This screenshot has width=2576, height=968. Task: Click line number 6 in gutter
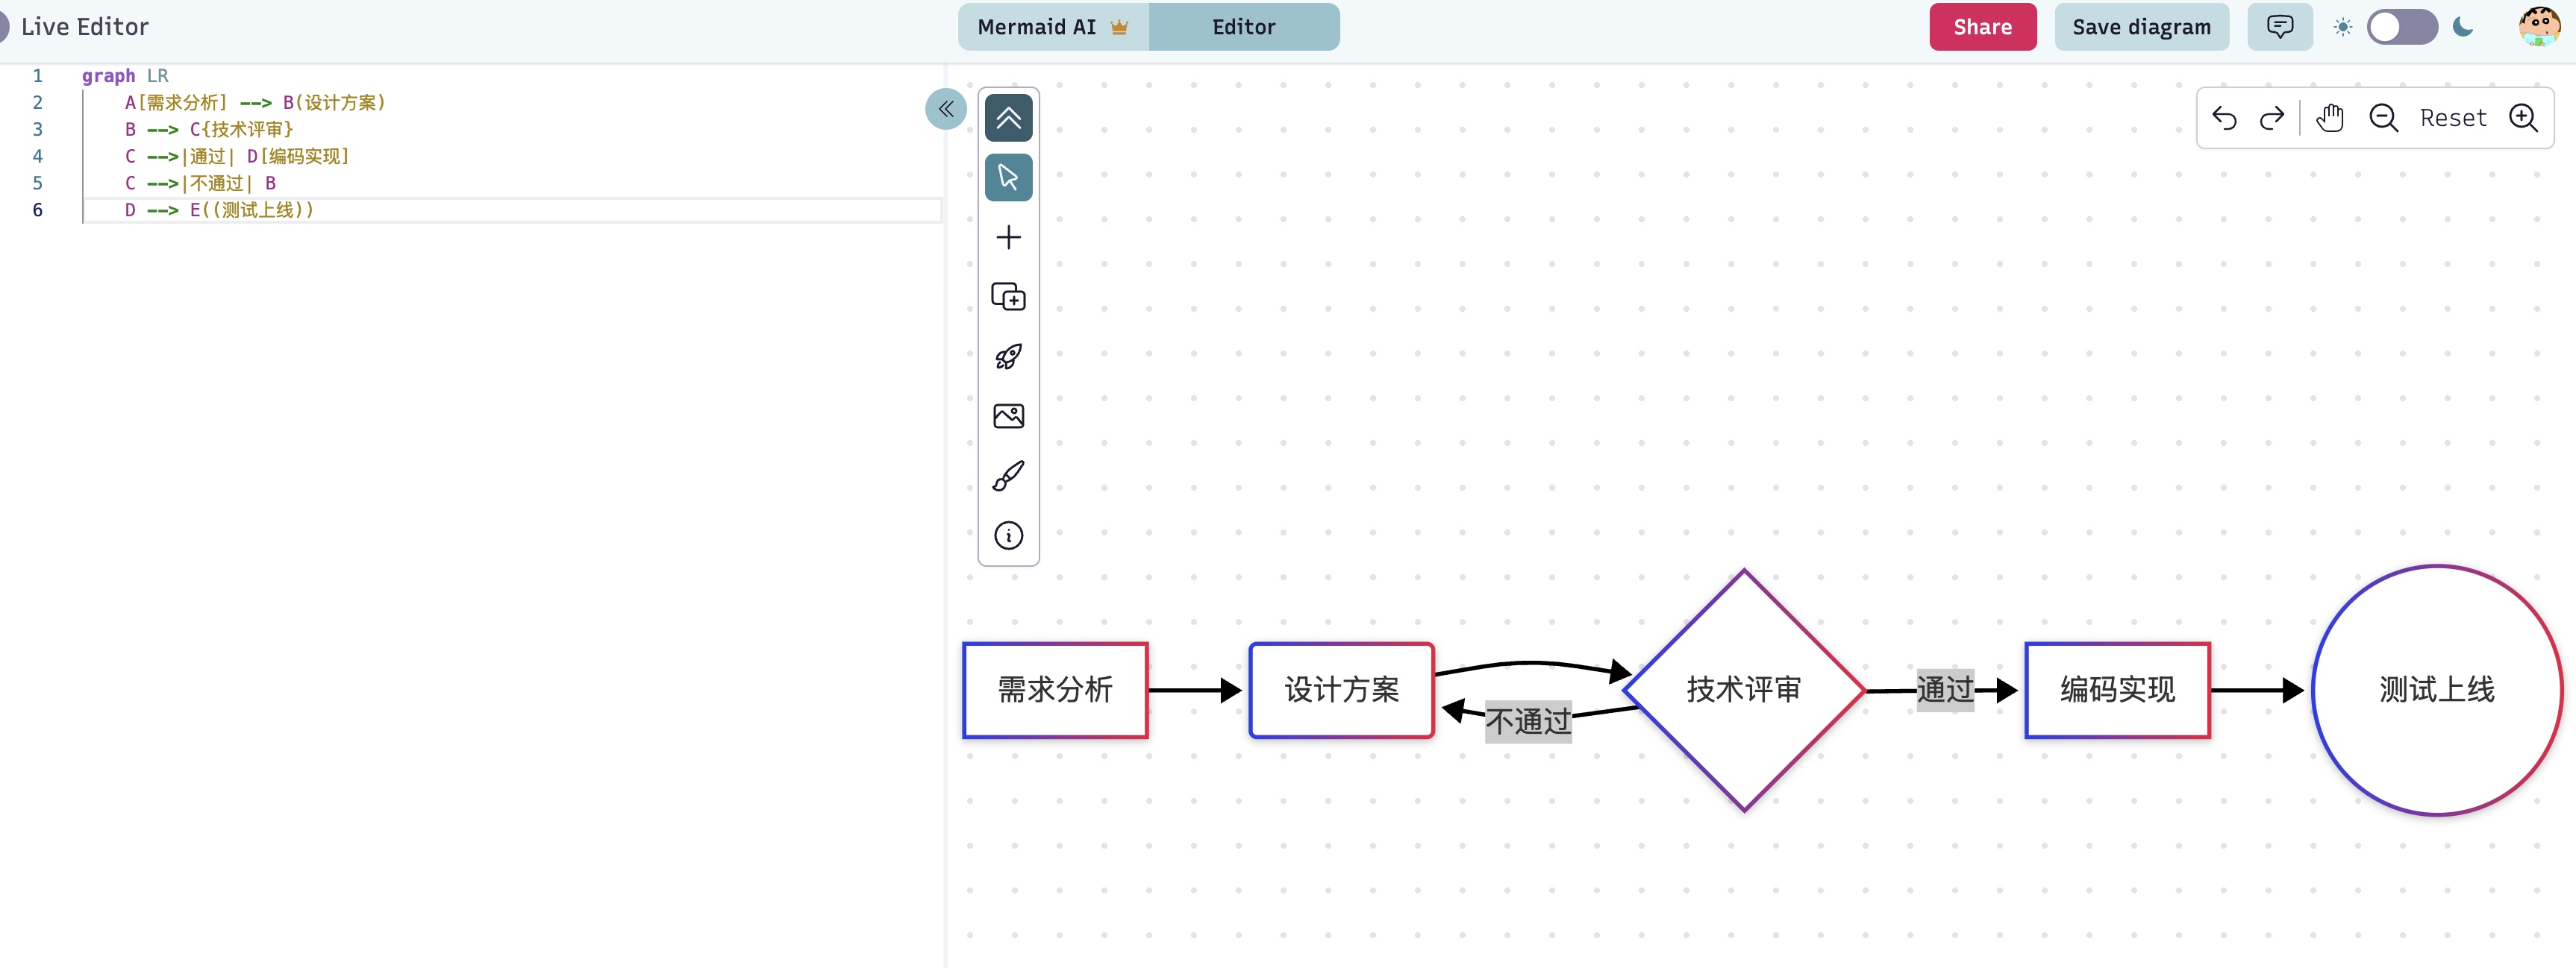coord(38,211)
